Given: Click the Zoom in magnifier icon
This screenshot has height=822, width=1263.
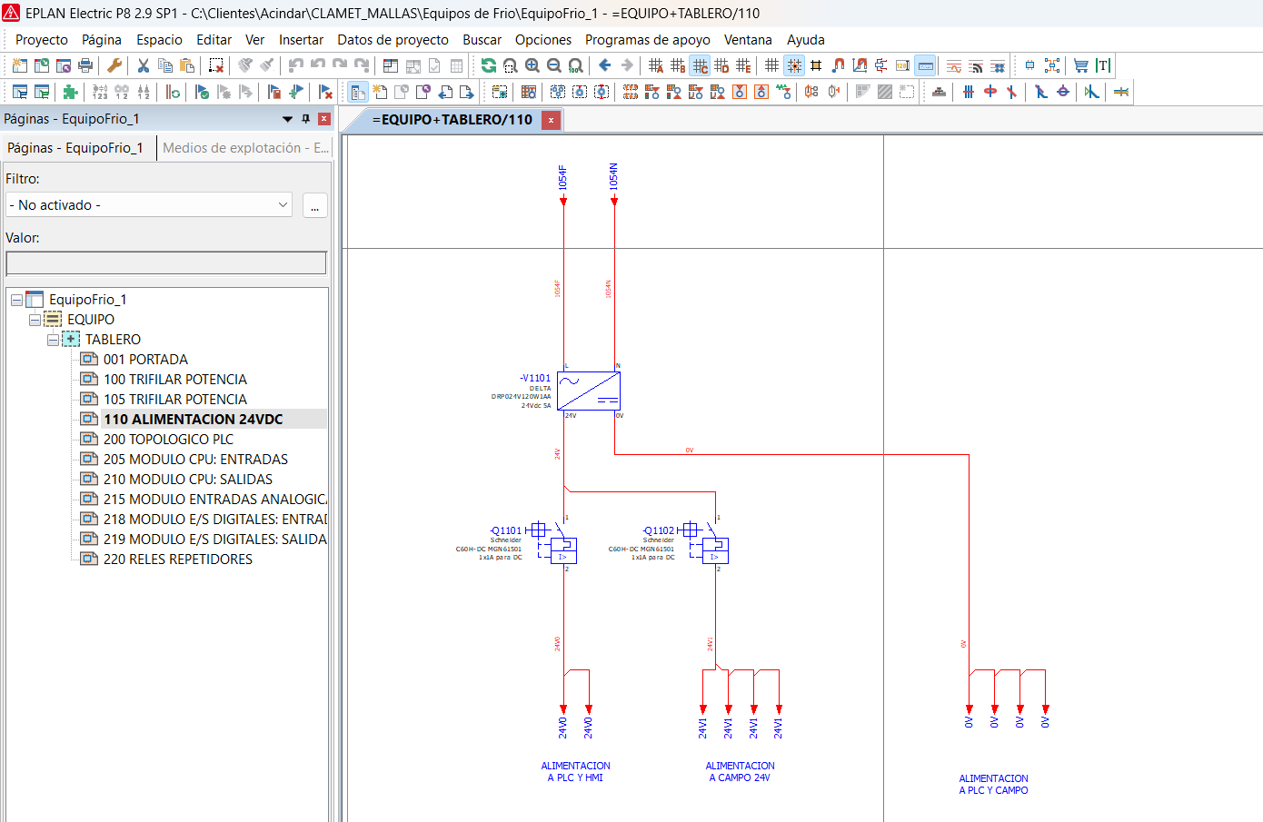Looking at the screenshot, I should pos(532,65).
